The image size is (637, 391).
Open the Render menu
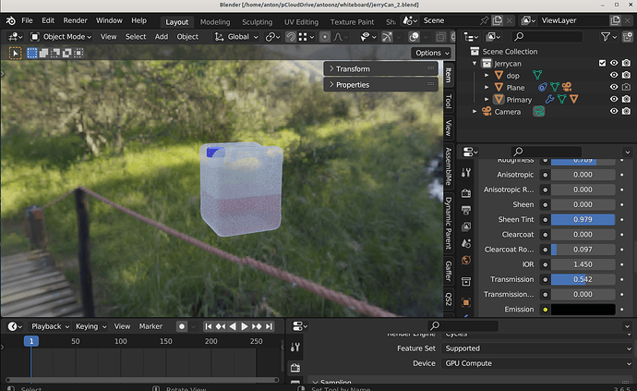[x=75, y=20]
